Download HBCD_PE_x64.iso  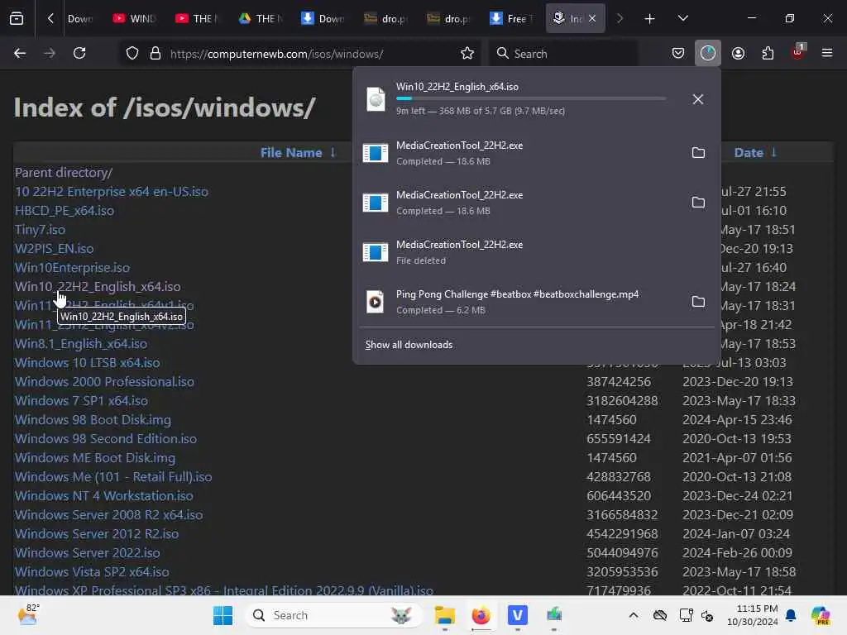tap(65, 210)
